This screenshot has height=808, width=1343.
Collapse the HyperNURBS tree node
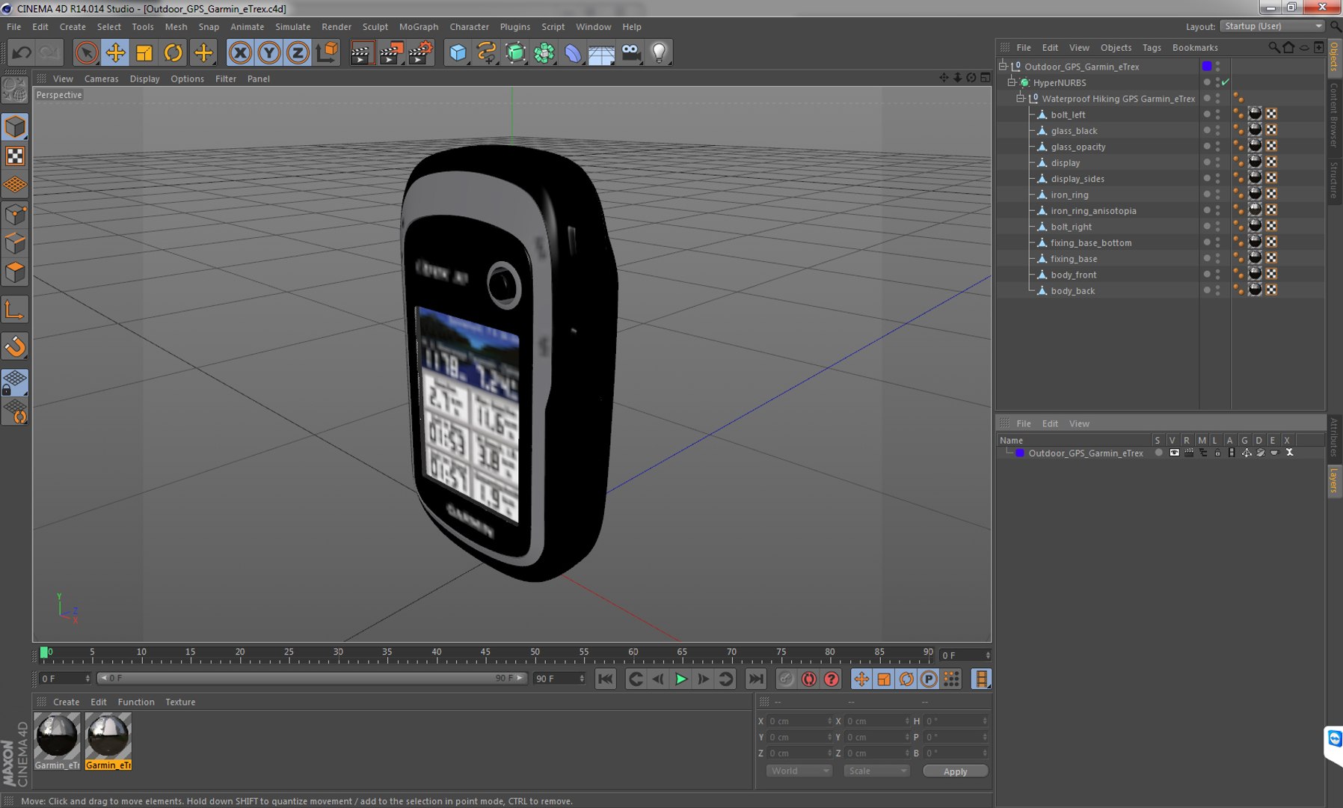(1012, 82)
